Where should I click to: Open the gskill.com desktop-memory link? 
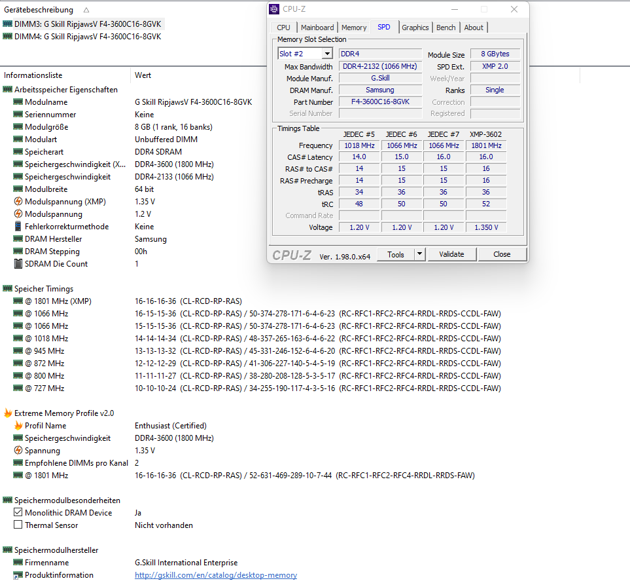pyautogui.click(x=216, y=575)
